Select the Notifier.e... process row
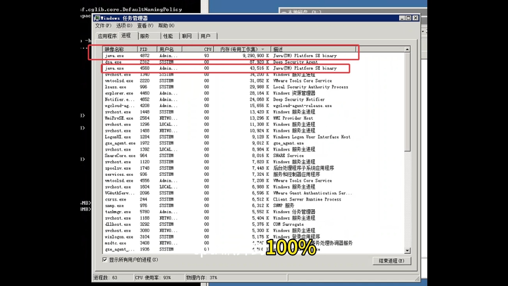Screen dimensions: 508x286 pos(230,99)
